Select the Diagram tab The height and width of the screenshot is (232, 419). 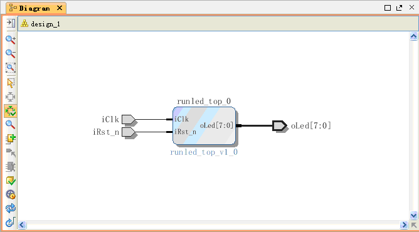tap(34, 8)
